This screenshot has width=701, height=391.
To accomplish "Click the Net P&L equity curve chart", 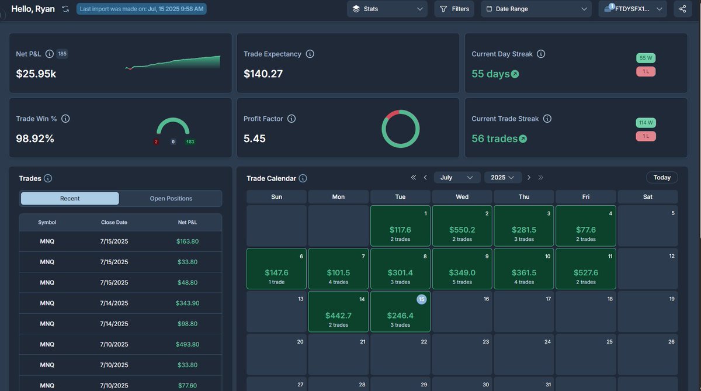I will click(x=173, y=63).
